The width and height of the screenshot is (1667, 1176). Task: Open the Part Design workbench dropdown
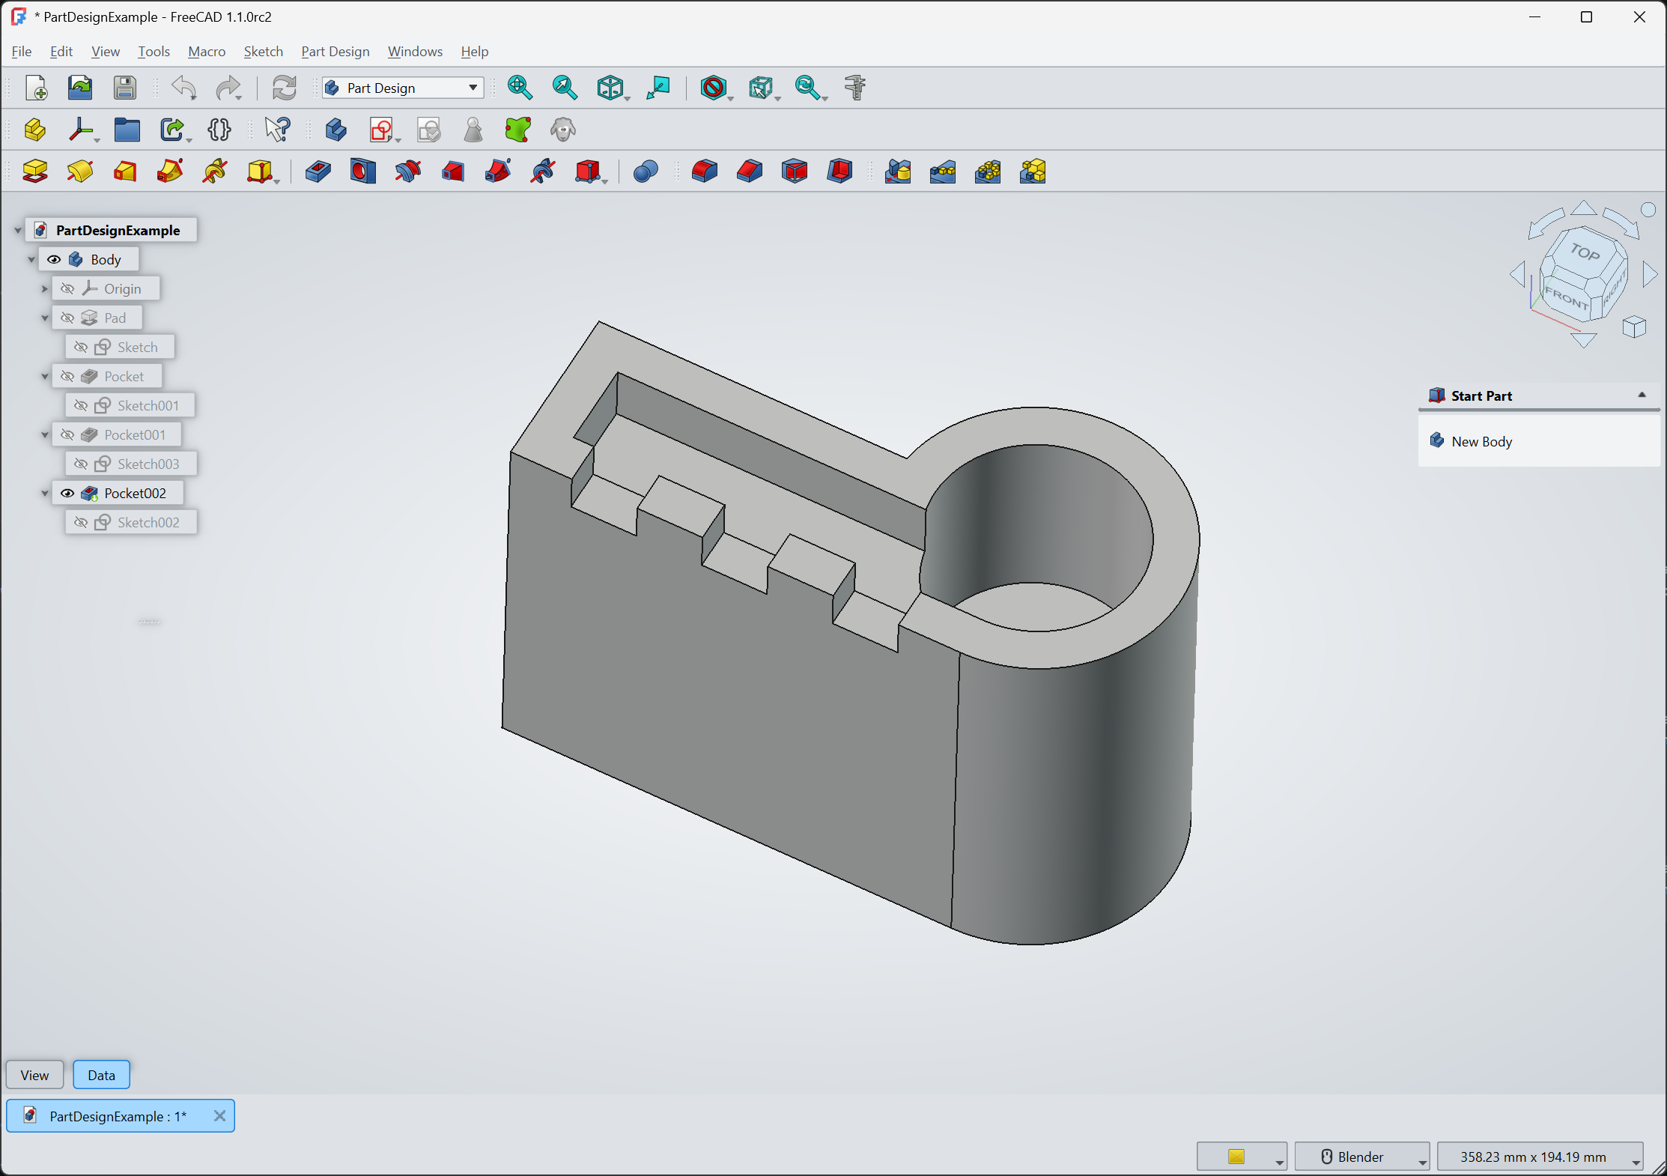tap(403, 88)
